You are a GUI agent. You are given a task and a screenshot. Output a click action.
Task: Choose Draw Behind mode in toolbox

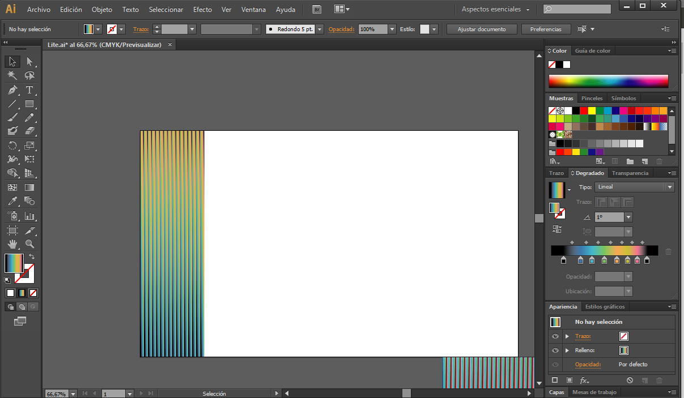tap(22, 306)
